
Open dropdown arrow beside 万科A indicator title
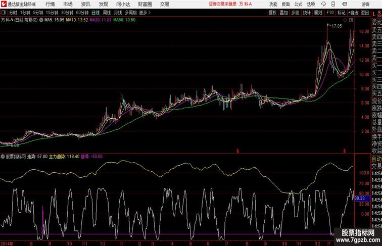[41, 20]
